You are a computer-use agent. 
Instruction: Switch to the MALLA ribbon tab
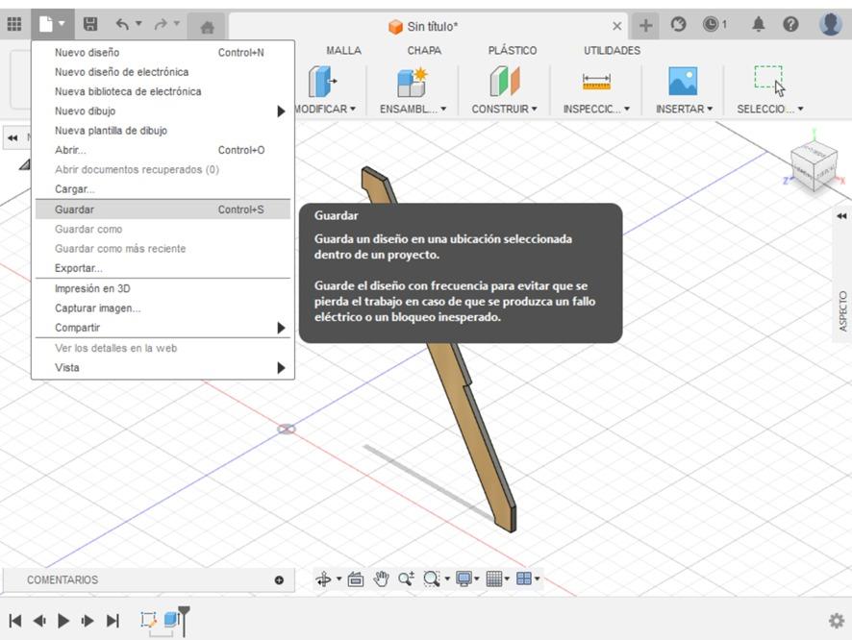[x=343, y=51]
